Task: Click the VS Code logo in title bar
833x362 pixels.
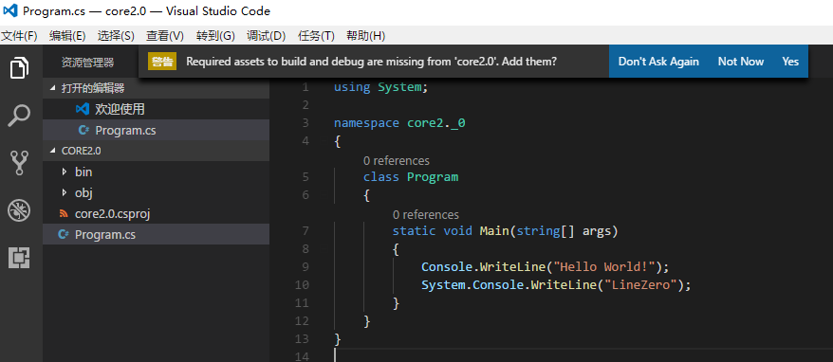Action: (x=10, y=10)
